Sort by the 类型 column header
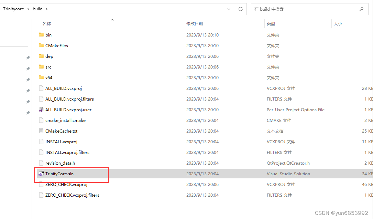373x219 pixels. (x=271, y=23)
